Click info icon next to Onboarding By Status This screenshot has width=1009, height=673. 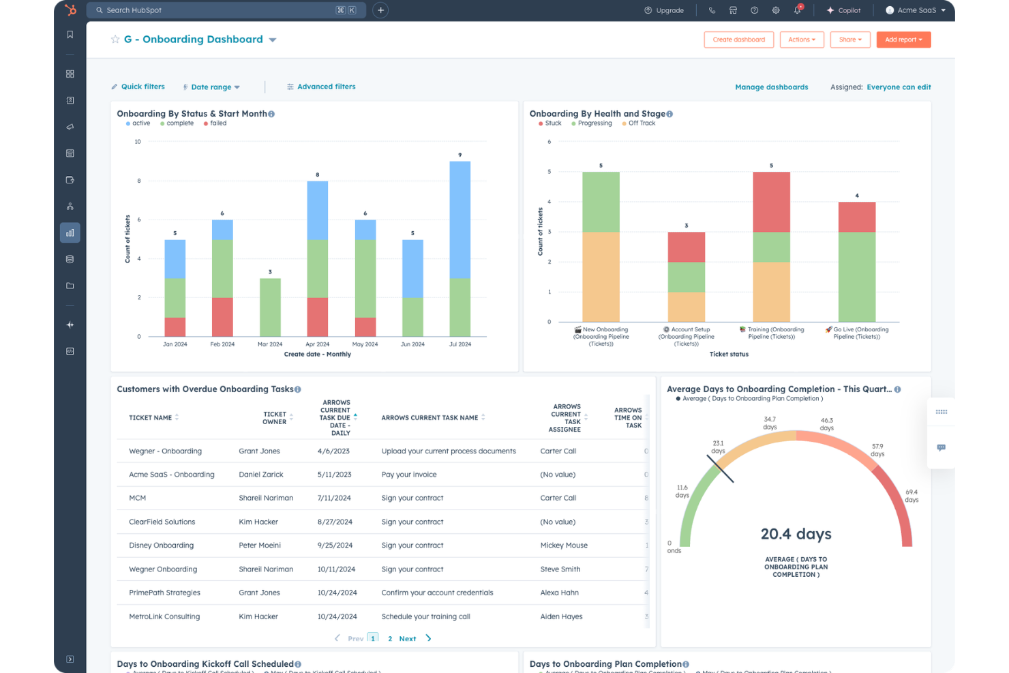[271, 114]
